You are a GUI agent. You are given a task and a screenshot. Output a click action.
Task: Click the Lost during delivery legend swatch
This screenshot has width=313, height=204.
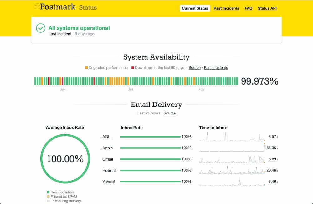coord(48,201)
